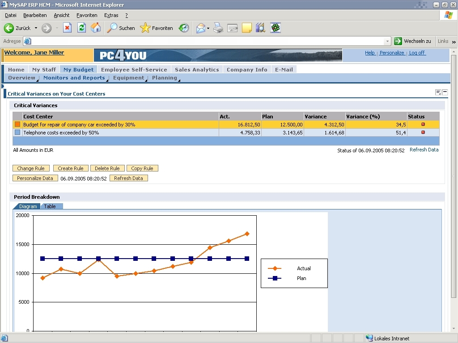Open the panel options menu icon
Viewport: 458px width, 343px height.
438,92
